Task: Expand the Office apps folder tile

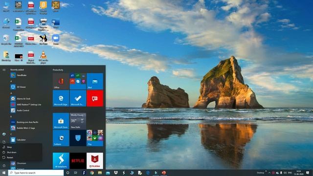Action: [78, 81]
